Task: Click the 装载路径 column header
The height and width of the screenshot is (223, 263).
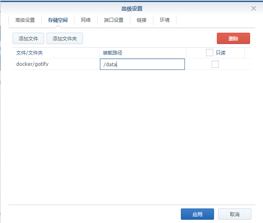Action: [x=142, y=53]
